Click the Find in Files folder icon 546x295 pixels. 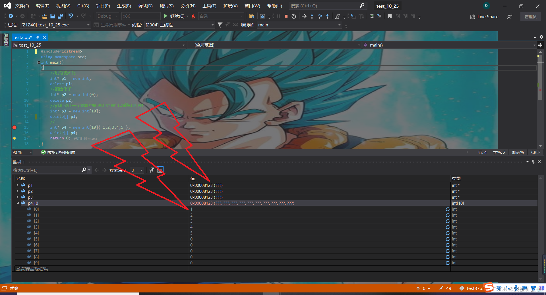pyautogui.click(x=252, y=16)
